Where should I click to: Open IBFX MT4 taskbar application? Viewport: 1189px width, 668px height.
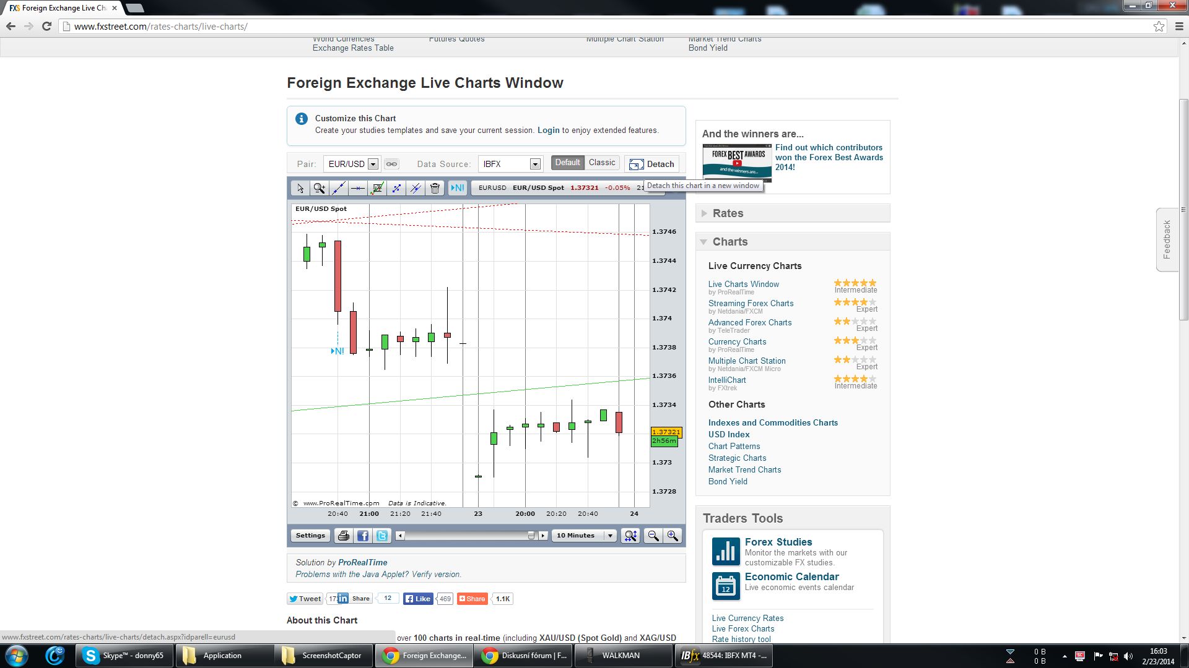point(723,656)
